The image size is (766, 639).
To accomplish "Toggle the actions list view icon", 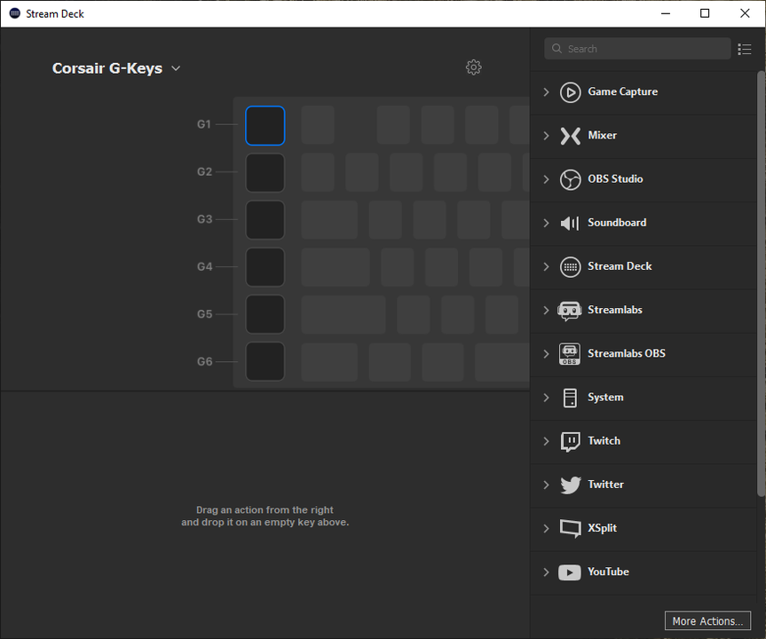I will [x=745, y=49].
